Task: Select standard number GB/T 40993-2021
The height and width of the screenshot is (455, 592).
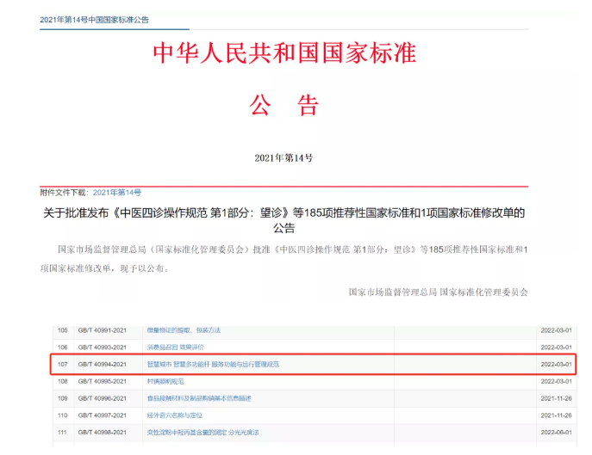Action: [x=103, y=347]
